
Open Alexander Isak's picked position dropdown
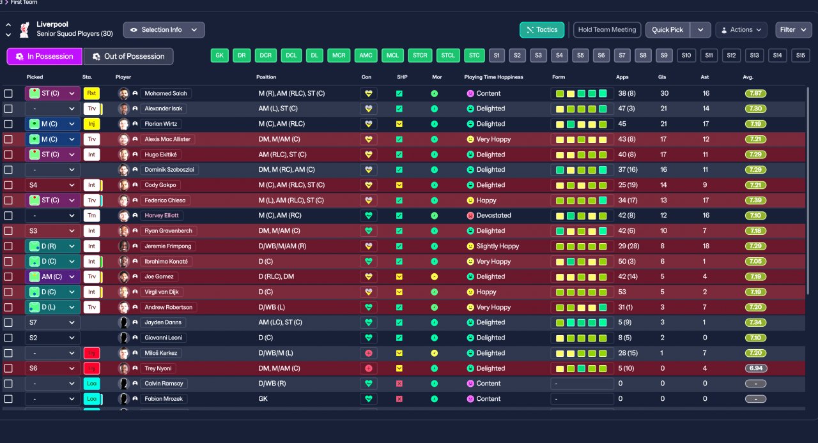tap(52, 109)
